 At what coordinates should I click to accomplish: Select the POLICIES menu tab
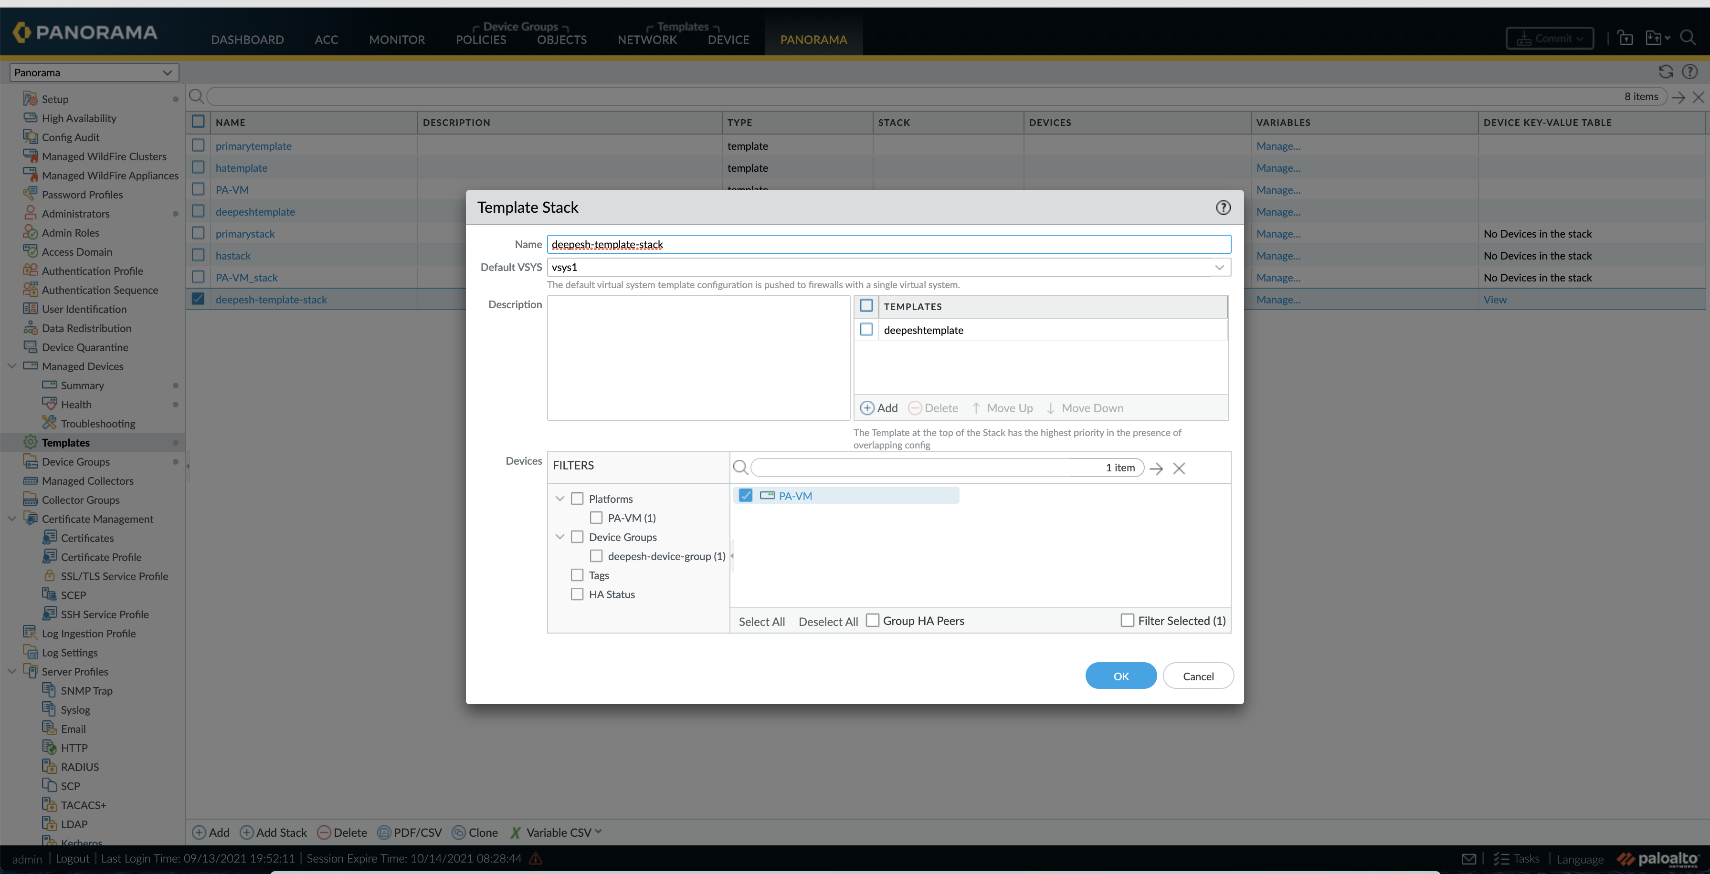point(480,38)
